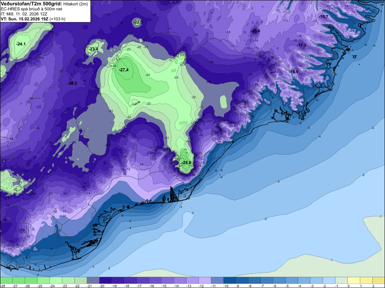Click the bold -15.7 temperature label
This screenshot has height=288, width=385.
(x=324, y=17)
